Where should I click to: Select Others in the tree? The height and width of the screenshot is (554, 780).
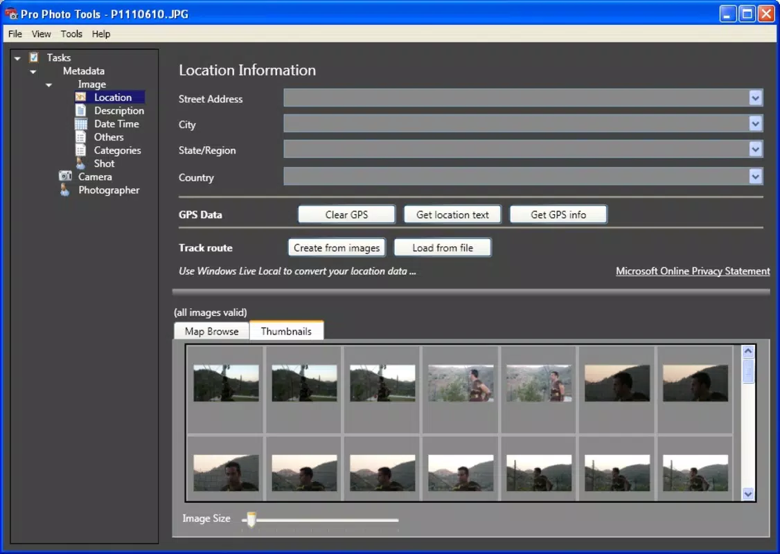tap(109, 136)
